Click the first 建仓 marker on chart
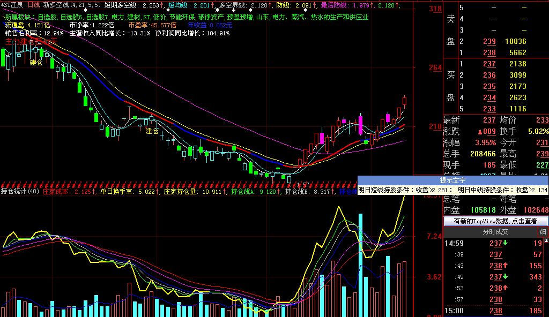The image size is (549, 317). 36,63
